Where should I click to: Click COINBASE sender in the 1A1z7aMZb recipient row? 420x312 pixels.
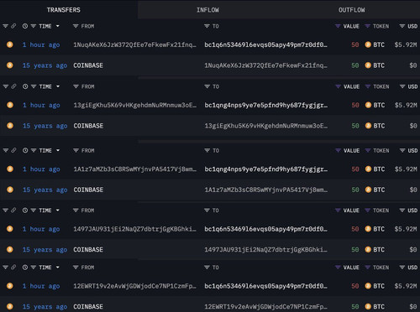coord(88,190)
